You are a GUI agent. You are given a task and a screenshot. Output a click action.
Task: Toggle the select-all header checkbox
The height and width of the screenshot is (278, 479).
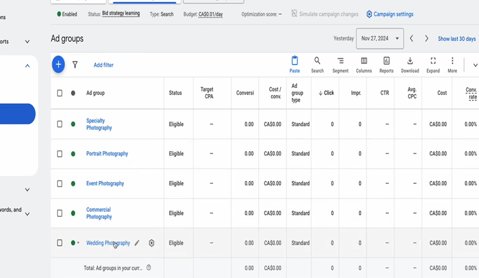tap(60, 93)
